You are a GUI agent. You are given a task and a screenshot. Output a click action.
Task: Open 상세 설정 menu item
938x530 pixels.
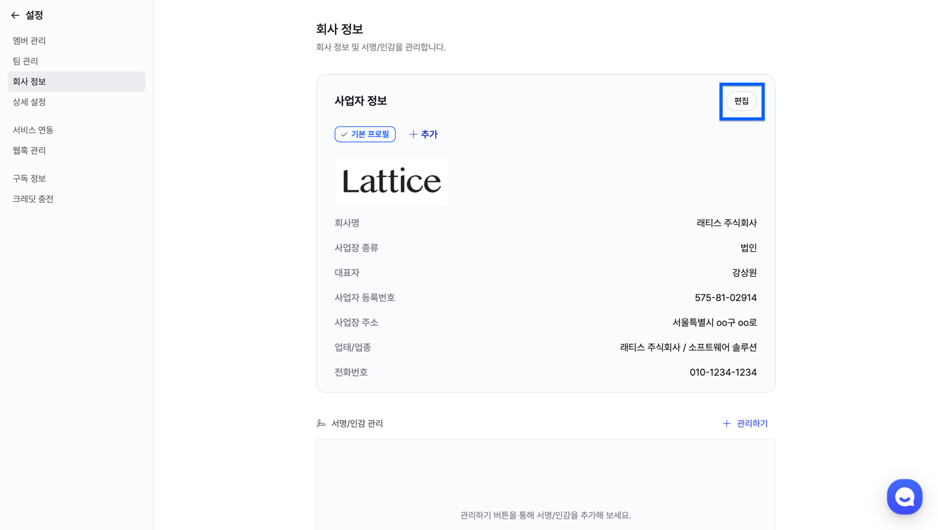tap(77, 102)
